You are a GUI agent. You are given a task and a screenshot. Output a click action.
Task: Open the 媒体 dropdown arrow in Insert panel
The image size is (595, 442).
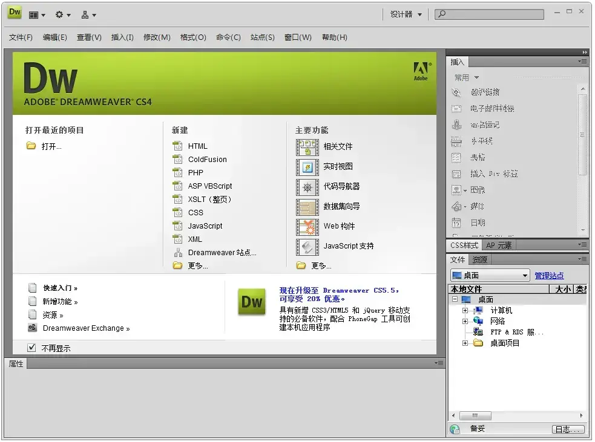(465, 207)
